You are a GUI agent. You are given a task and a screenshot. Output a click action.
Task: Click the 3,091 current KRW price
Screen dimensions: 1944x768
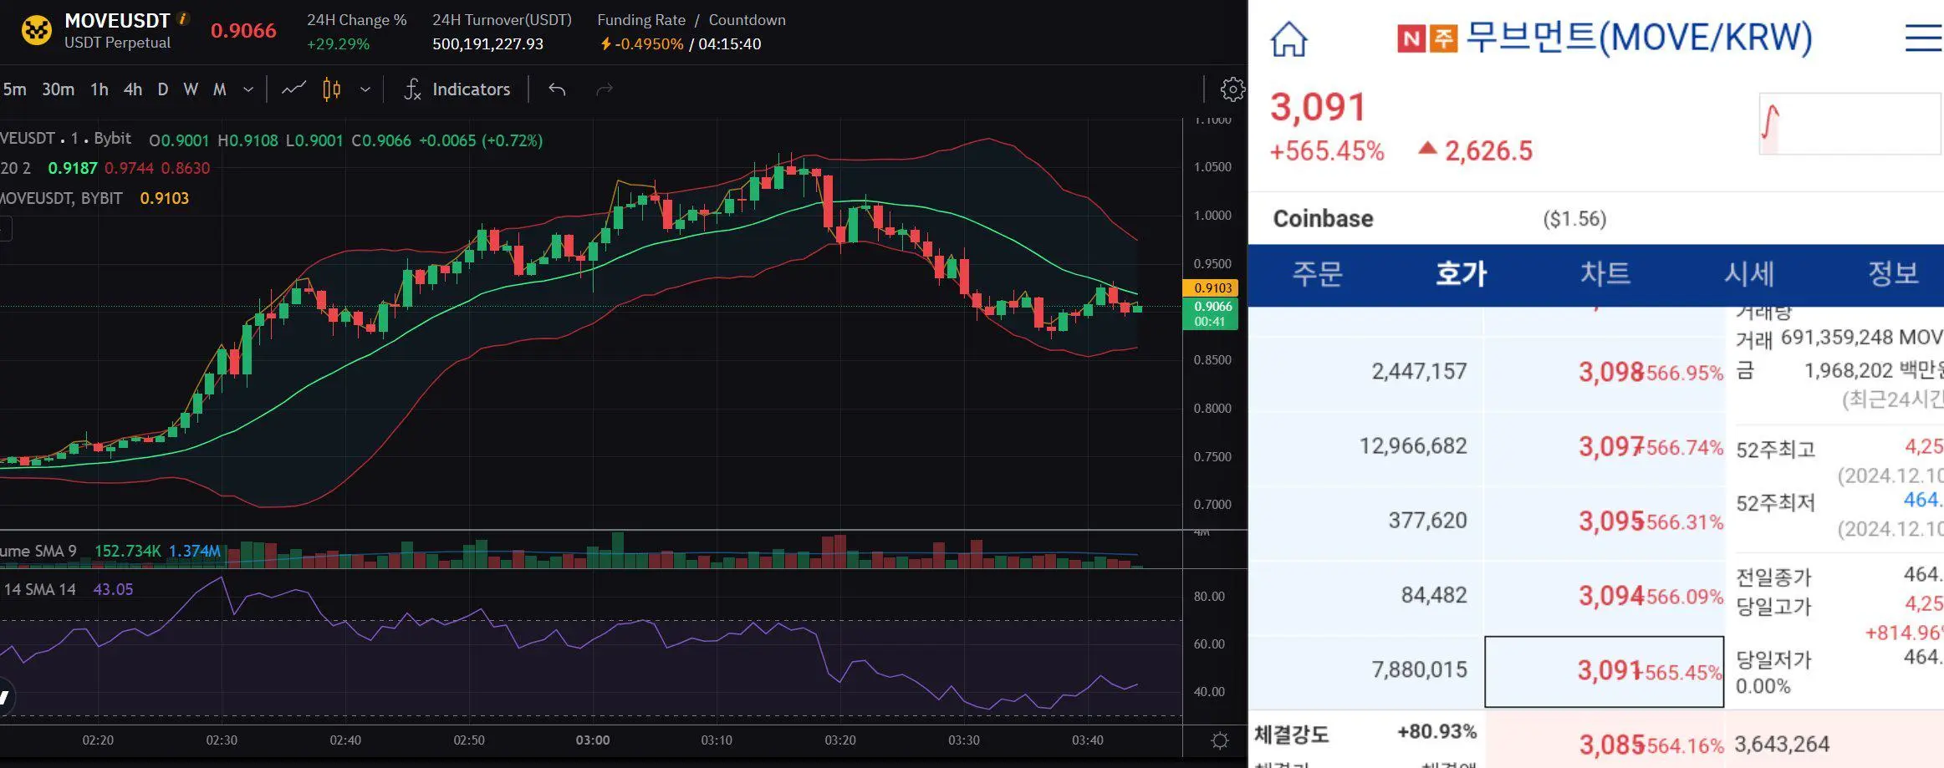[1318, 107]
